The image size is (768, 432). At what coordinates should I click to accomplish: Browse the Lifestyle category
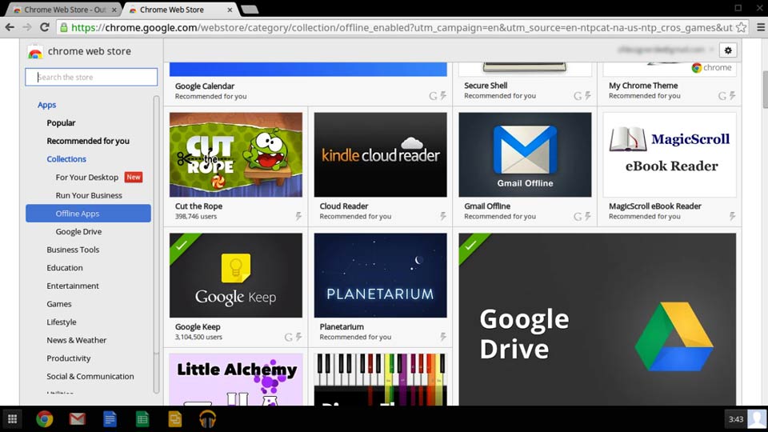point(62,322)
